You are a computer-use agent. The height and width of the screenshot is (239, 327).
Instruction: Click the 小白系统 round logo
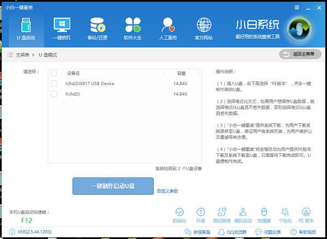coord(299,29)
